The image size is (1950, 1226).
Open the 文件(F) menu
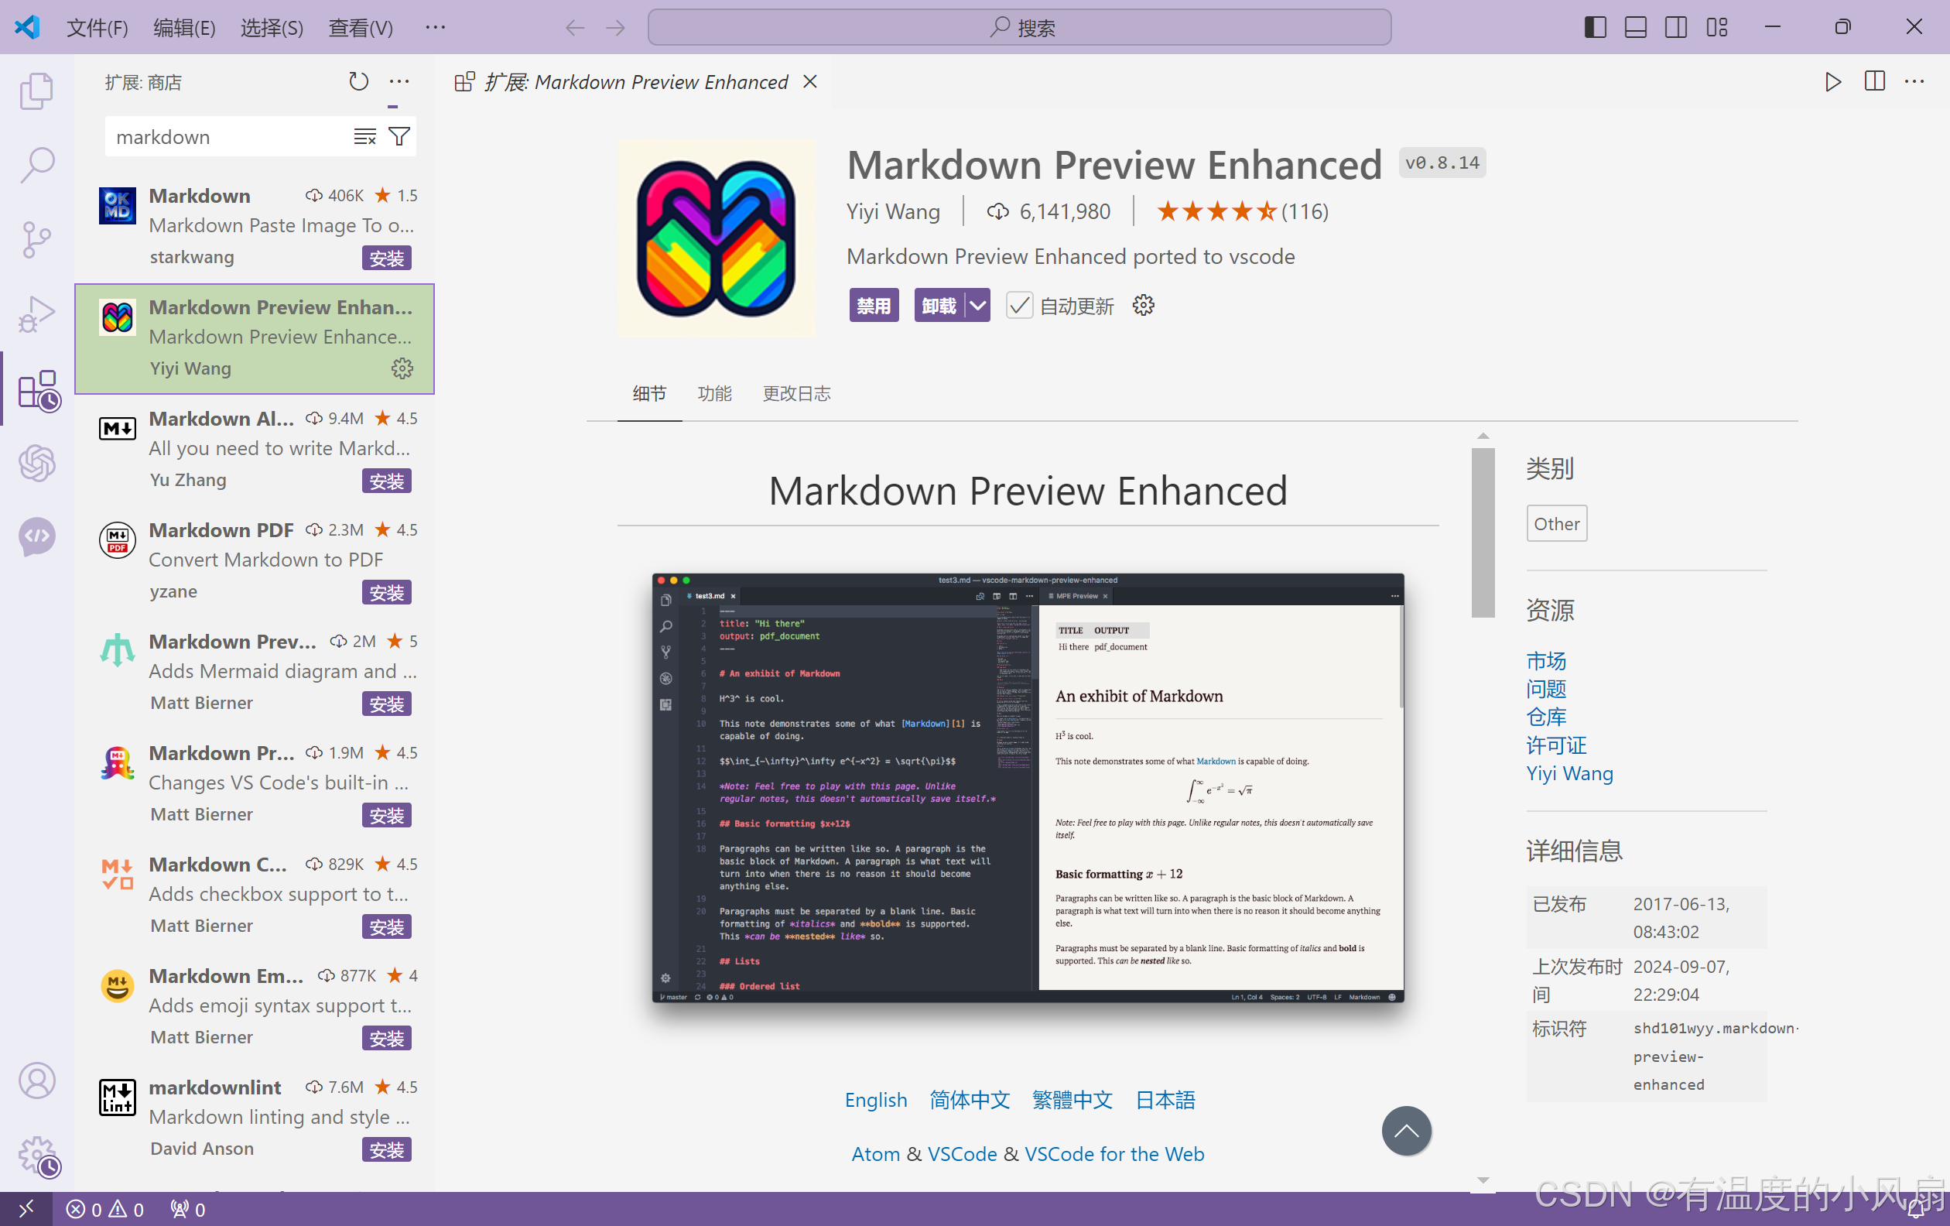coord(97,28)
